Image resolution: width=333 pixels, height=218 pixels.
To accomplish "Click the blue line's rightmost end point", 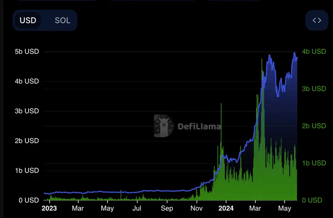I will pos(297,58).
